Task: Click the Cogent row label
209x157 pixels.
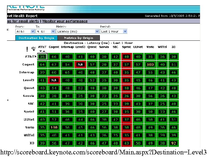Action: pyautogui.click(x=28, y=65)
